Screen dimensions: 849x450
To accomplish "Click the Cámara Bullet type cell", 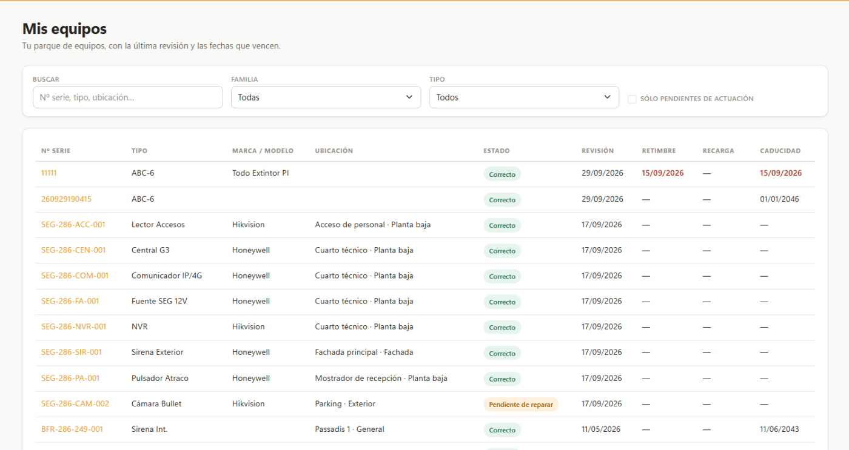I will (x=156, y=404).
